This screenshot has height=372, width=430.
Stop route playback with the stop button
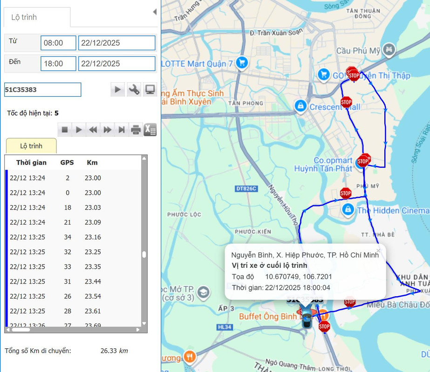pyautogui.click(x=65, y=129)
